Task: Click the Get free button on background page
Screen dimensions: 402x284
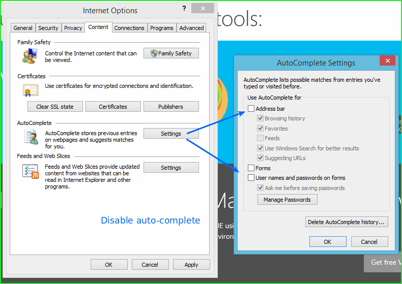Action: point(383,262)
